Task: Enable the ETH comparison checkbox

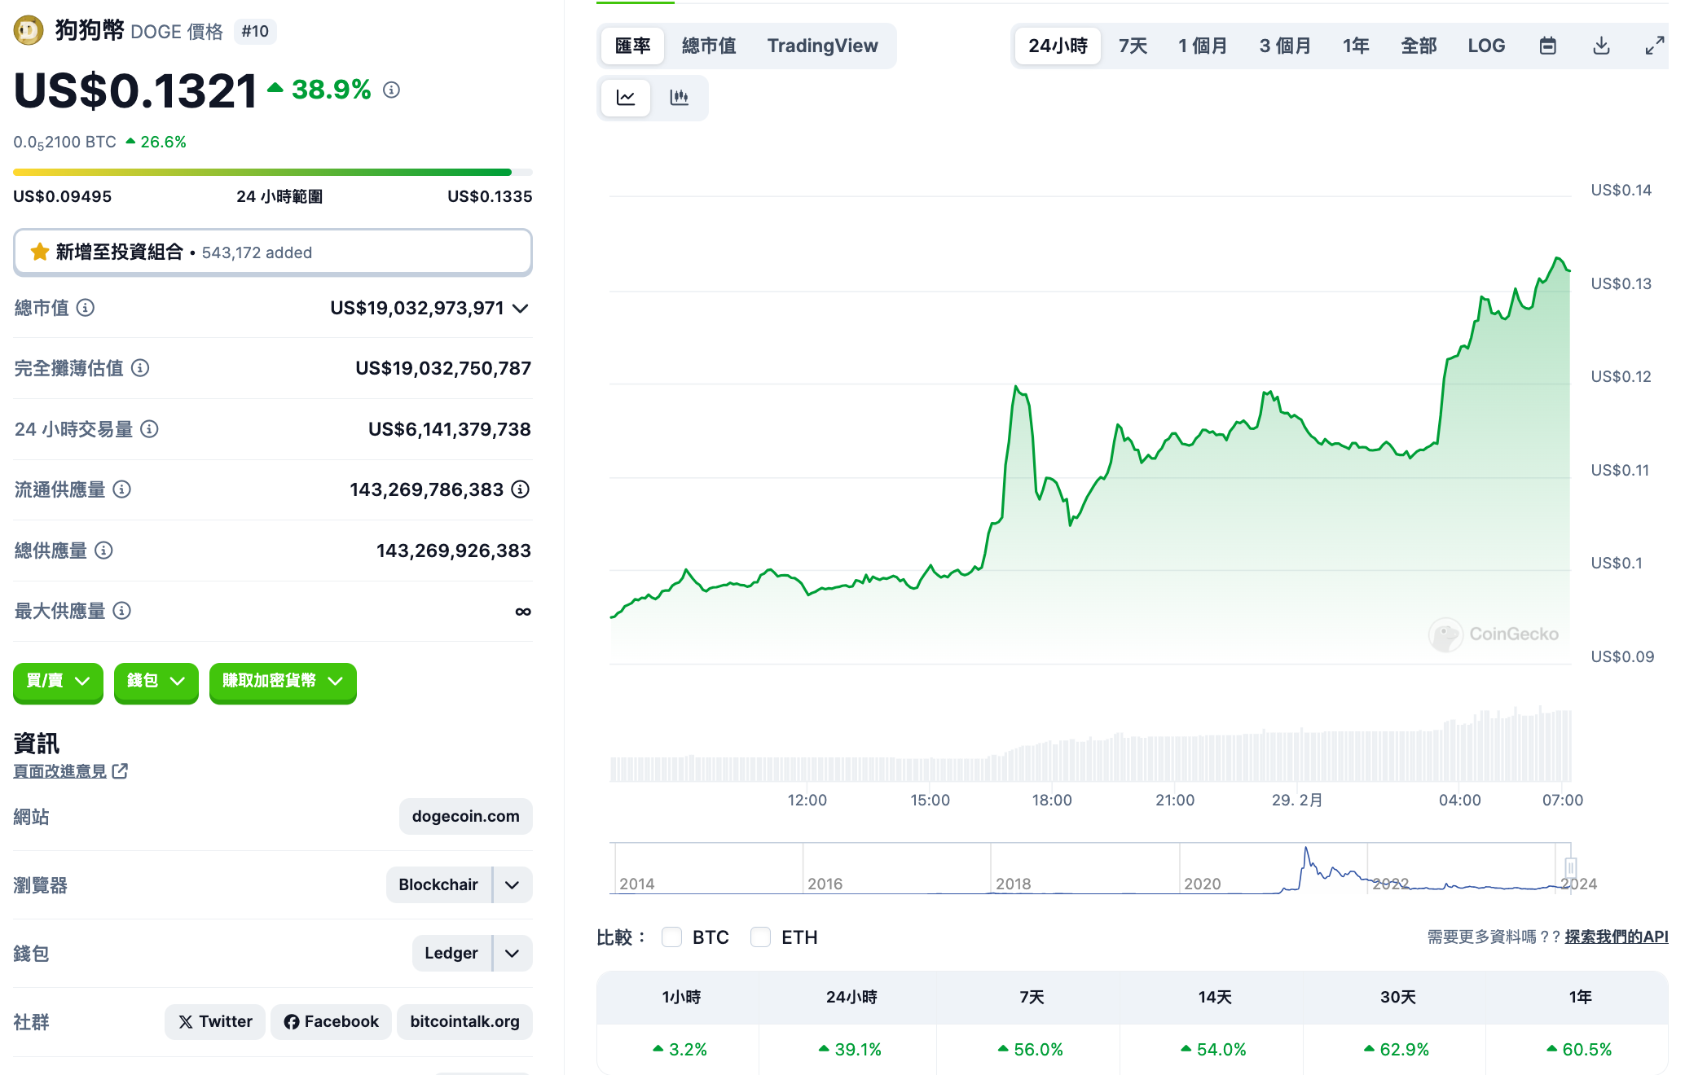Action: (760, 937)
